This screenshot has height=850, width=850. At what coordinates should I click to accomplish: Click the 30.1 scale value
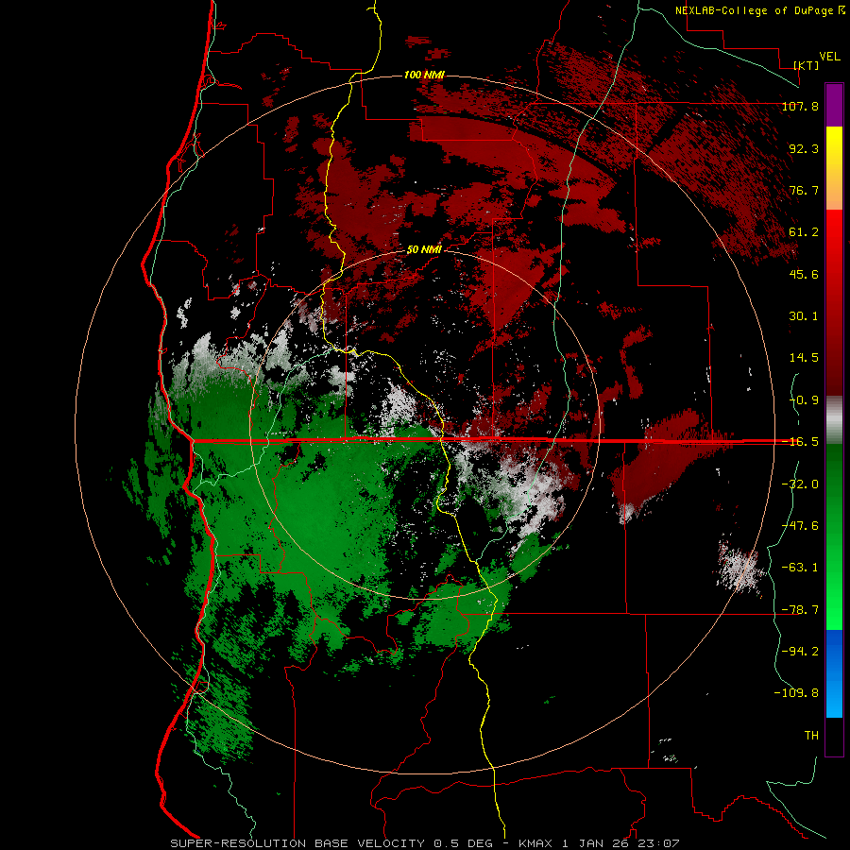804,316
